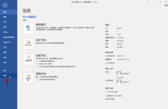Select Save As (另存为) in the sidebar

click(x=8, y=32)
